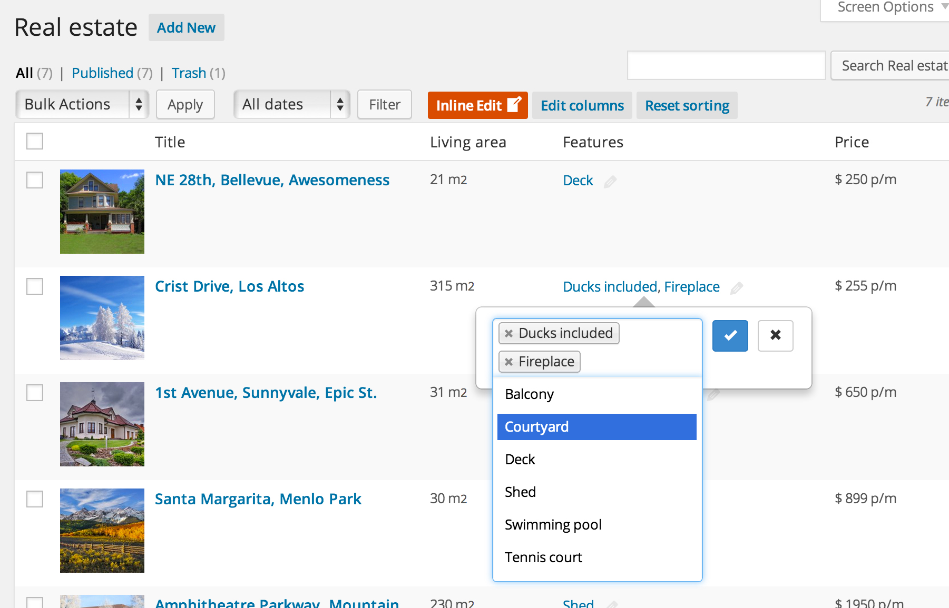
Task: Select Swimming pool in dropdown list
Action: (553, 525)
